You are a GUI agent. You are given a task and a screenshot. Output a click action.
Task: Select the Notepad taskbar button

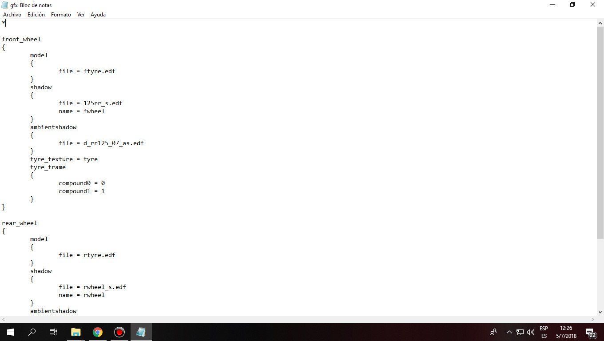coord(141,332)
